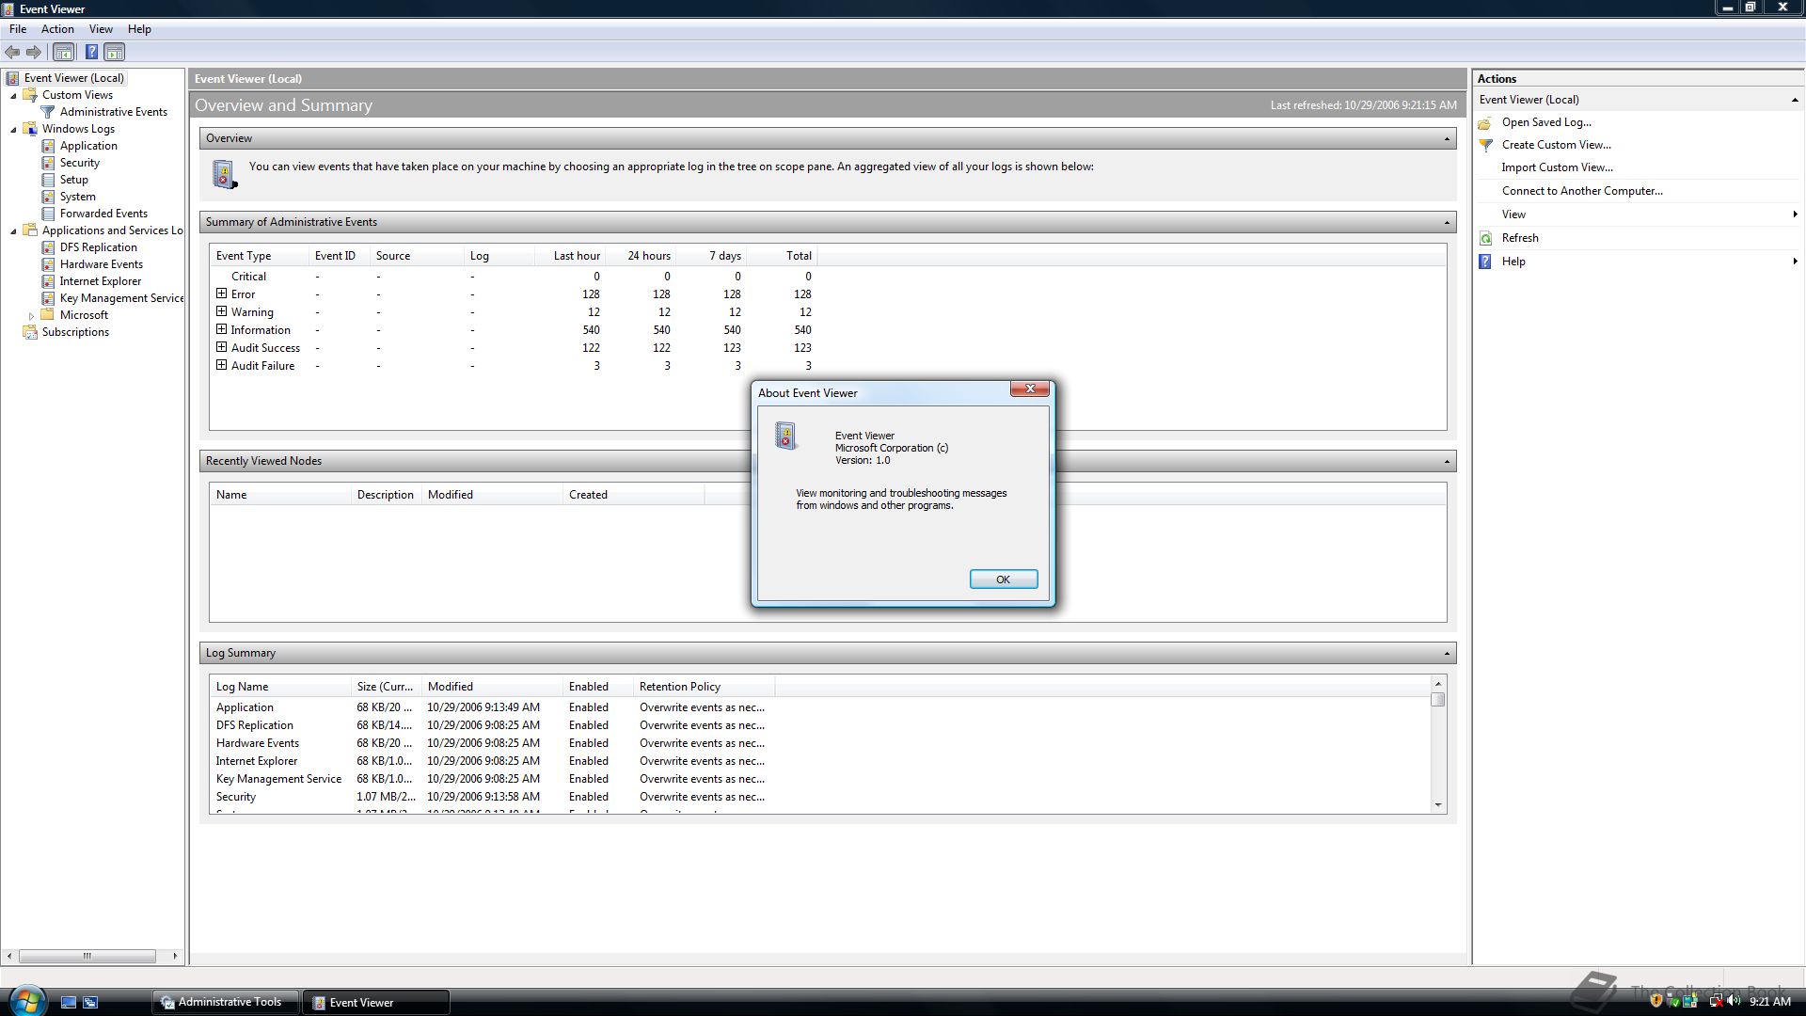Close the About Event Viewer dialog

coord(1030,389)
